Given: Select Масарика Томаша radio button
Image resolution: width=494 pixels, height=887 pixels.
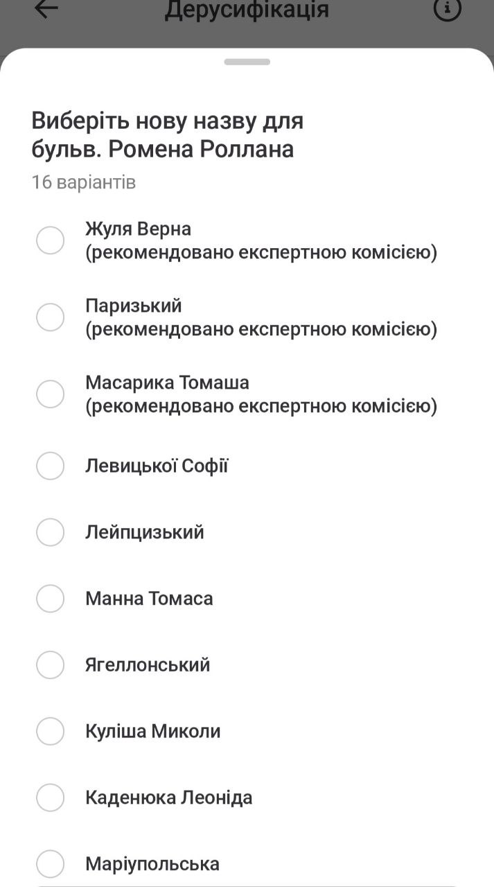Looking at the screenshot, I should click(x=50, y=394).
